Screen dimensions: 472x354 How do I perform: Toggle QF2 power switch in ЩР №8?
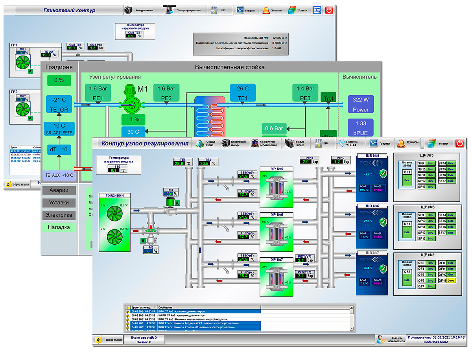406,277
